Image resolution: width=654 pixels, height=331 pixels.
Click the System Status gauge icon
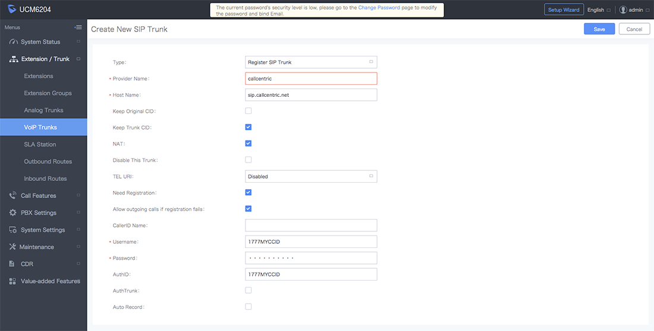[13, 42]
